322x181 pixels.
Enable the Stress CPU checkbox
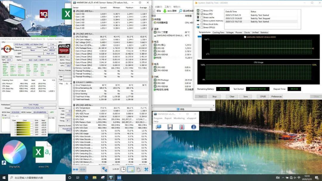click(202, 11)
